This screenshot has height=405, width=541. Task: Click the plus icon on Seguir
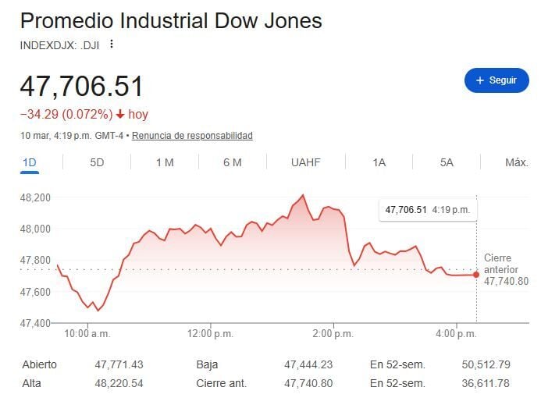click(479, 80)
